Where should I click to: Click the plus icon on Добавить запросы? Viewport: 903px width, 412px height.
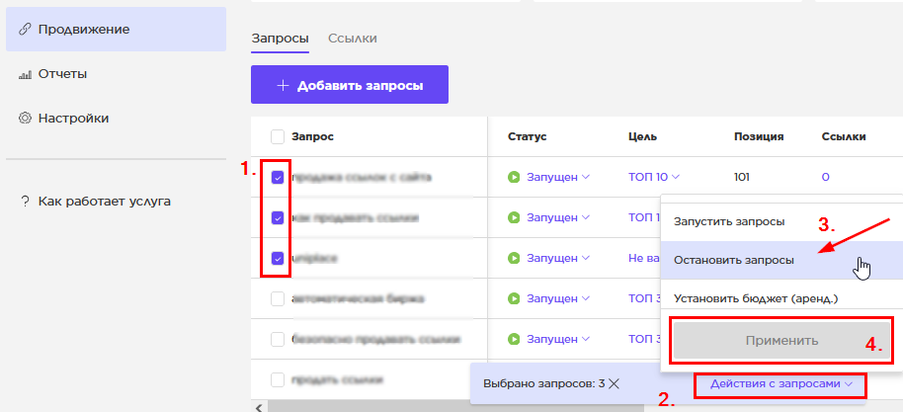pos(283,86)
